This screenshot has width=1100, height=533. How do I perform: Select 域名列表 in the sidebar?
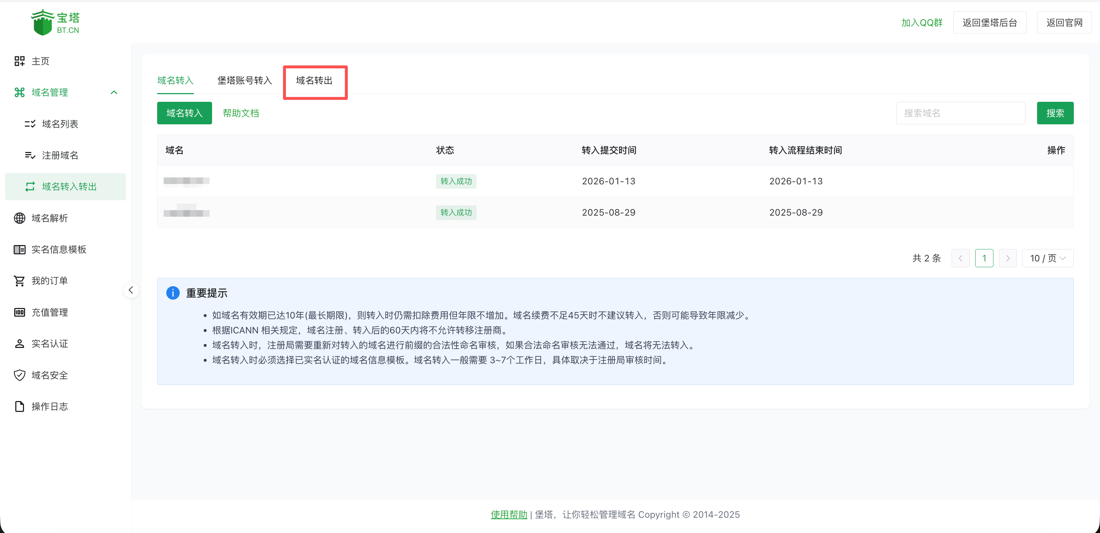(x=60, y=124)
